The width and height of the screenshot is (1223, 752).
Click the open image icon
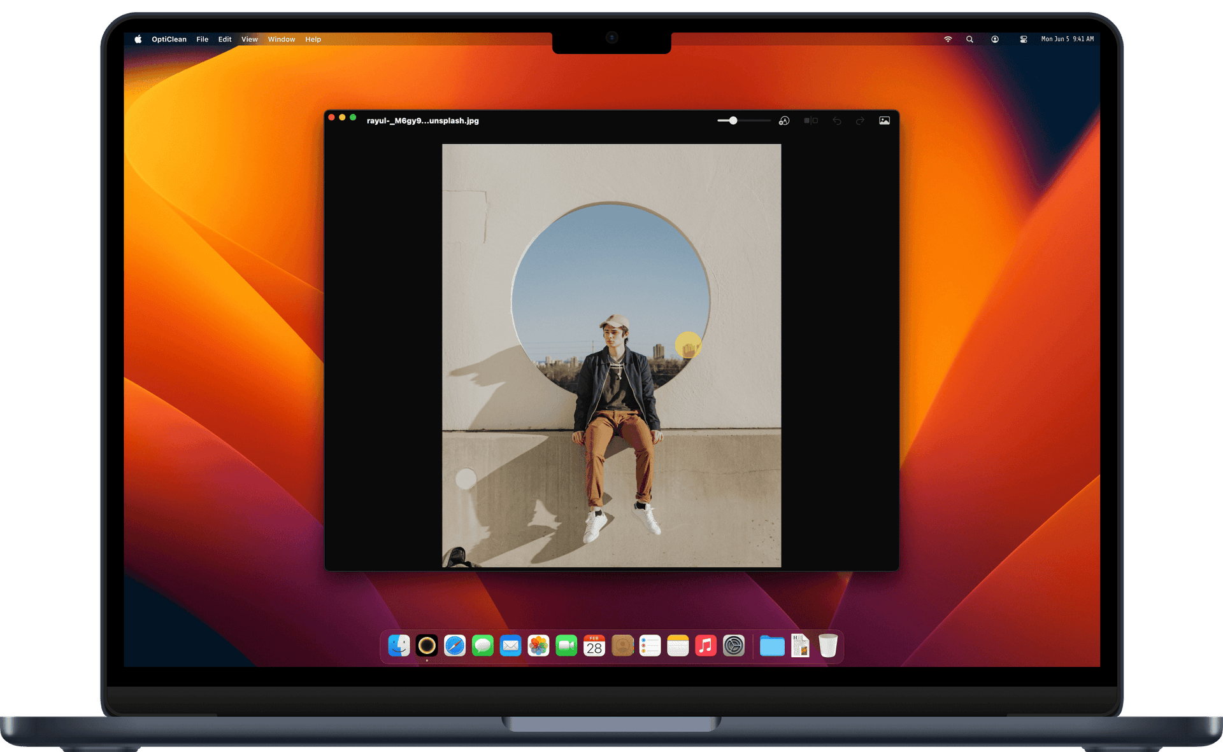(x=884, y=121)
